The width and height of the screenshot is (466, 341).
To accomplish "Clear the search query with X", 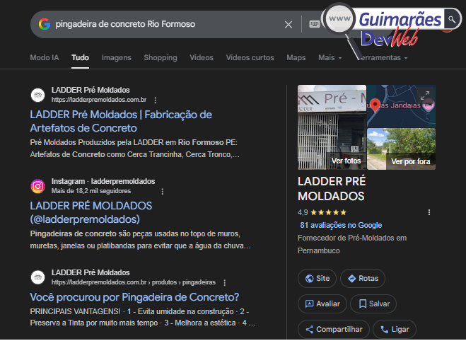I will [x=289, y=24].
